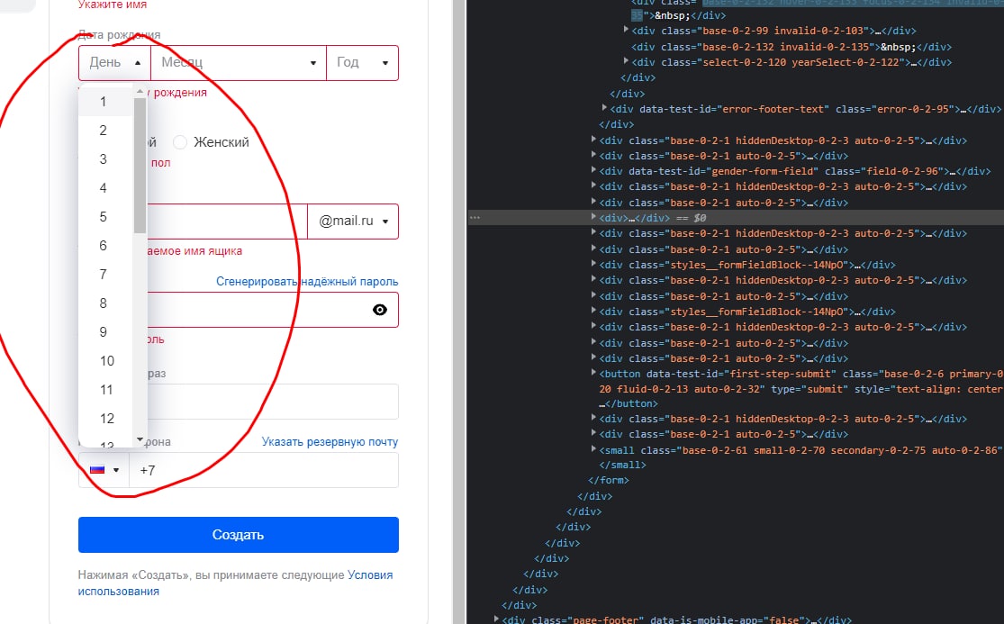The height and width of the screenshot is (624, 1004).
Task: Expand the first-step-submit button node
Action: point(593,373)
